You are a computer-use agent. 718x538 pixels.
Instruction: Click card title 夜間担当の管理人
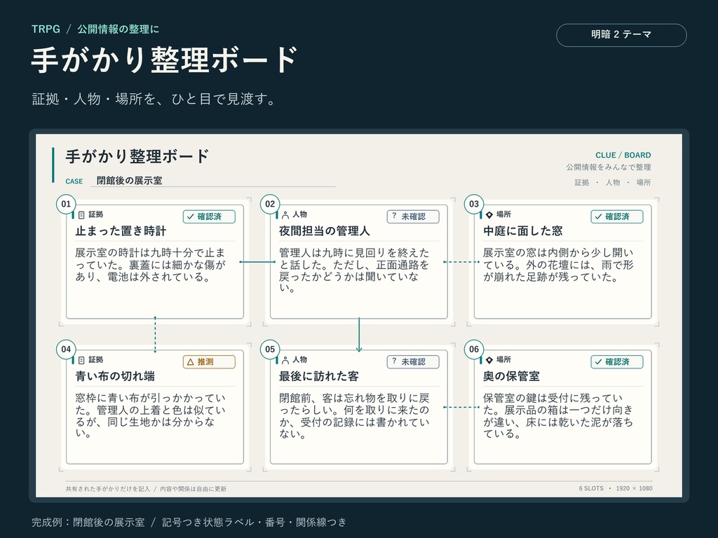click(324, 231)
